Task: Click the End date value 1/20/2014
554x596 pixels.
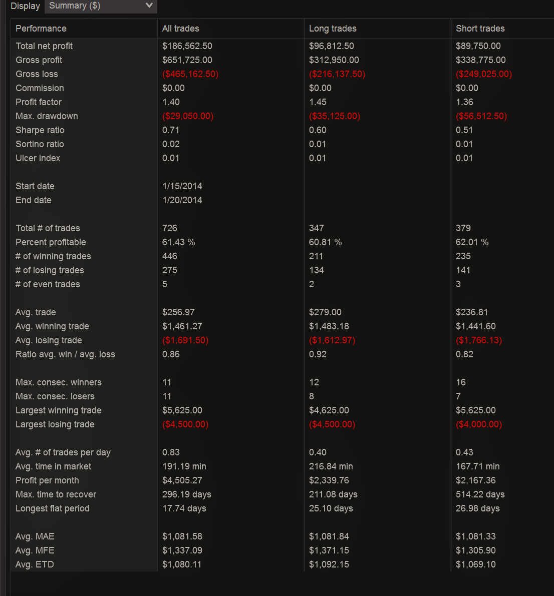Action: tap(182, 200)
